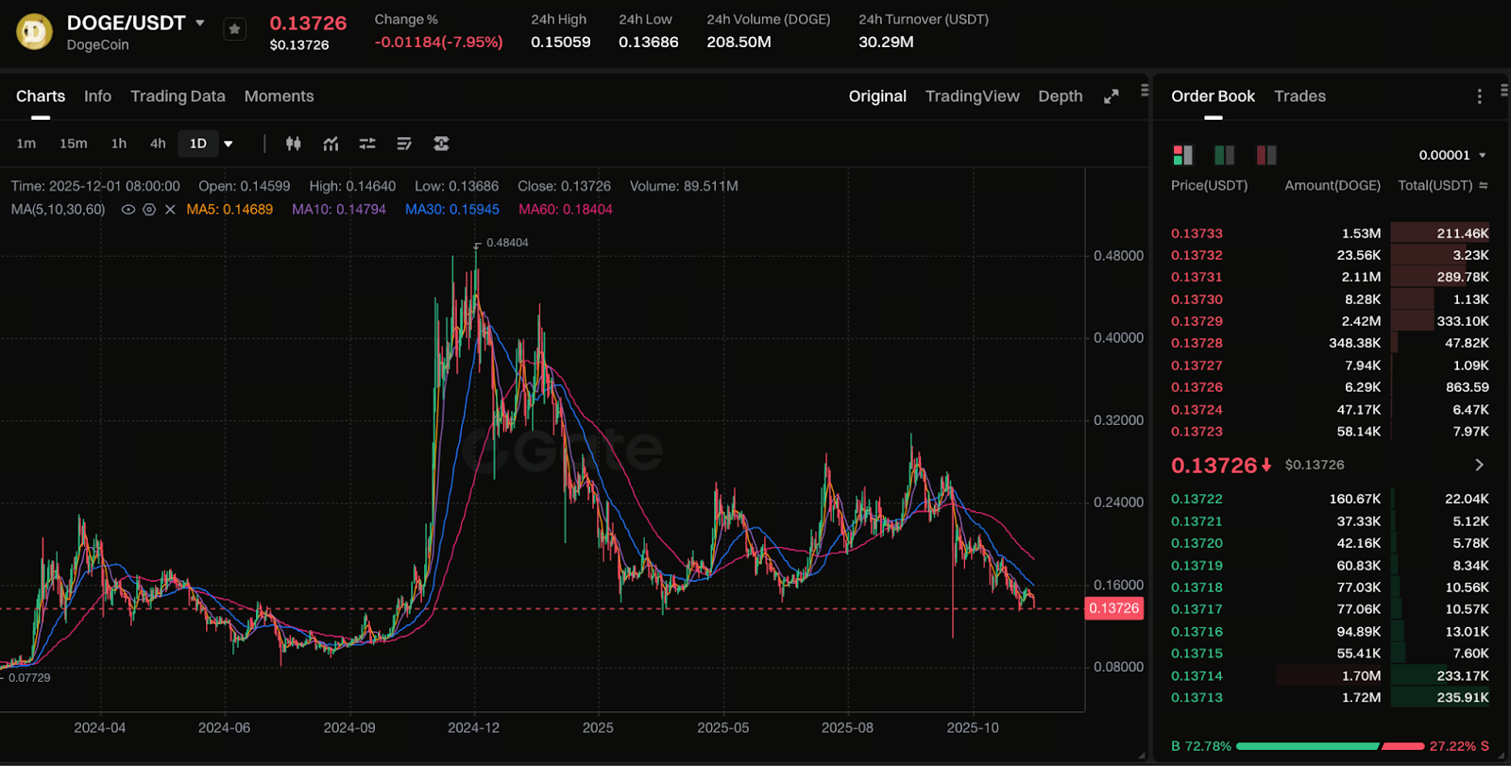Show sell orders only view
Screen dimensions: 1511x766
pos(1266,155)
